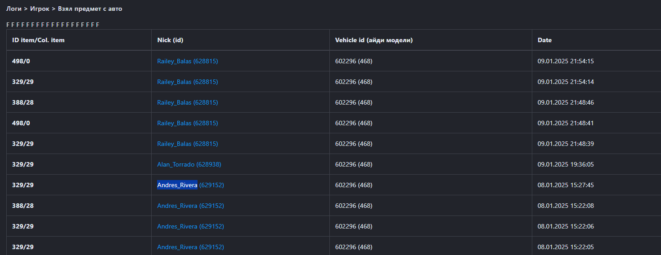Open Andres_Rivera link in the 15:22:05 row
661x255 pixels.
coord(190,247)
